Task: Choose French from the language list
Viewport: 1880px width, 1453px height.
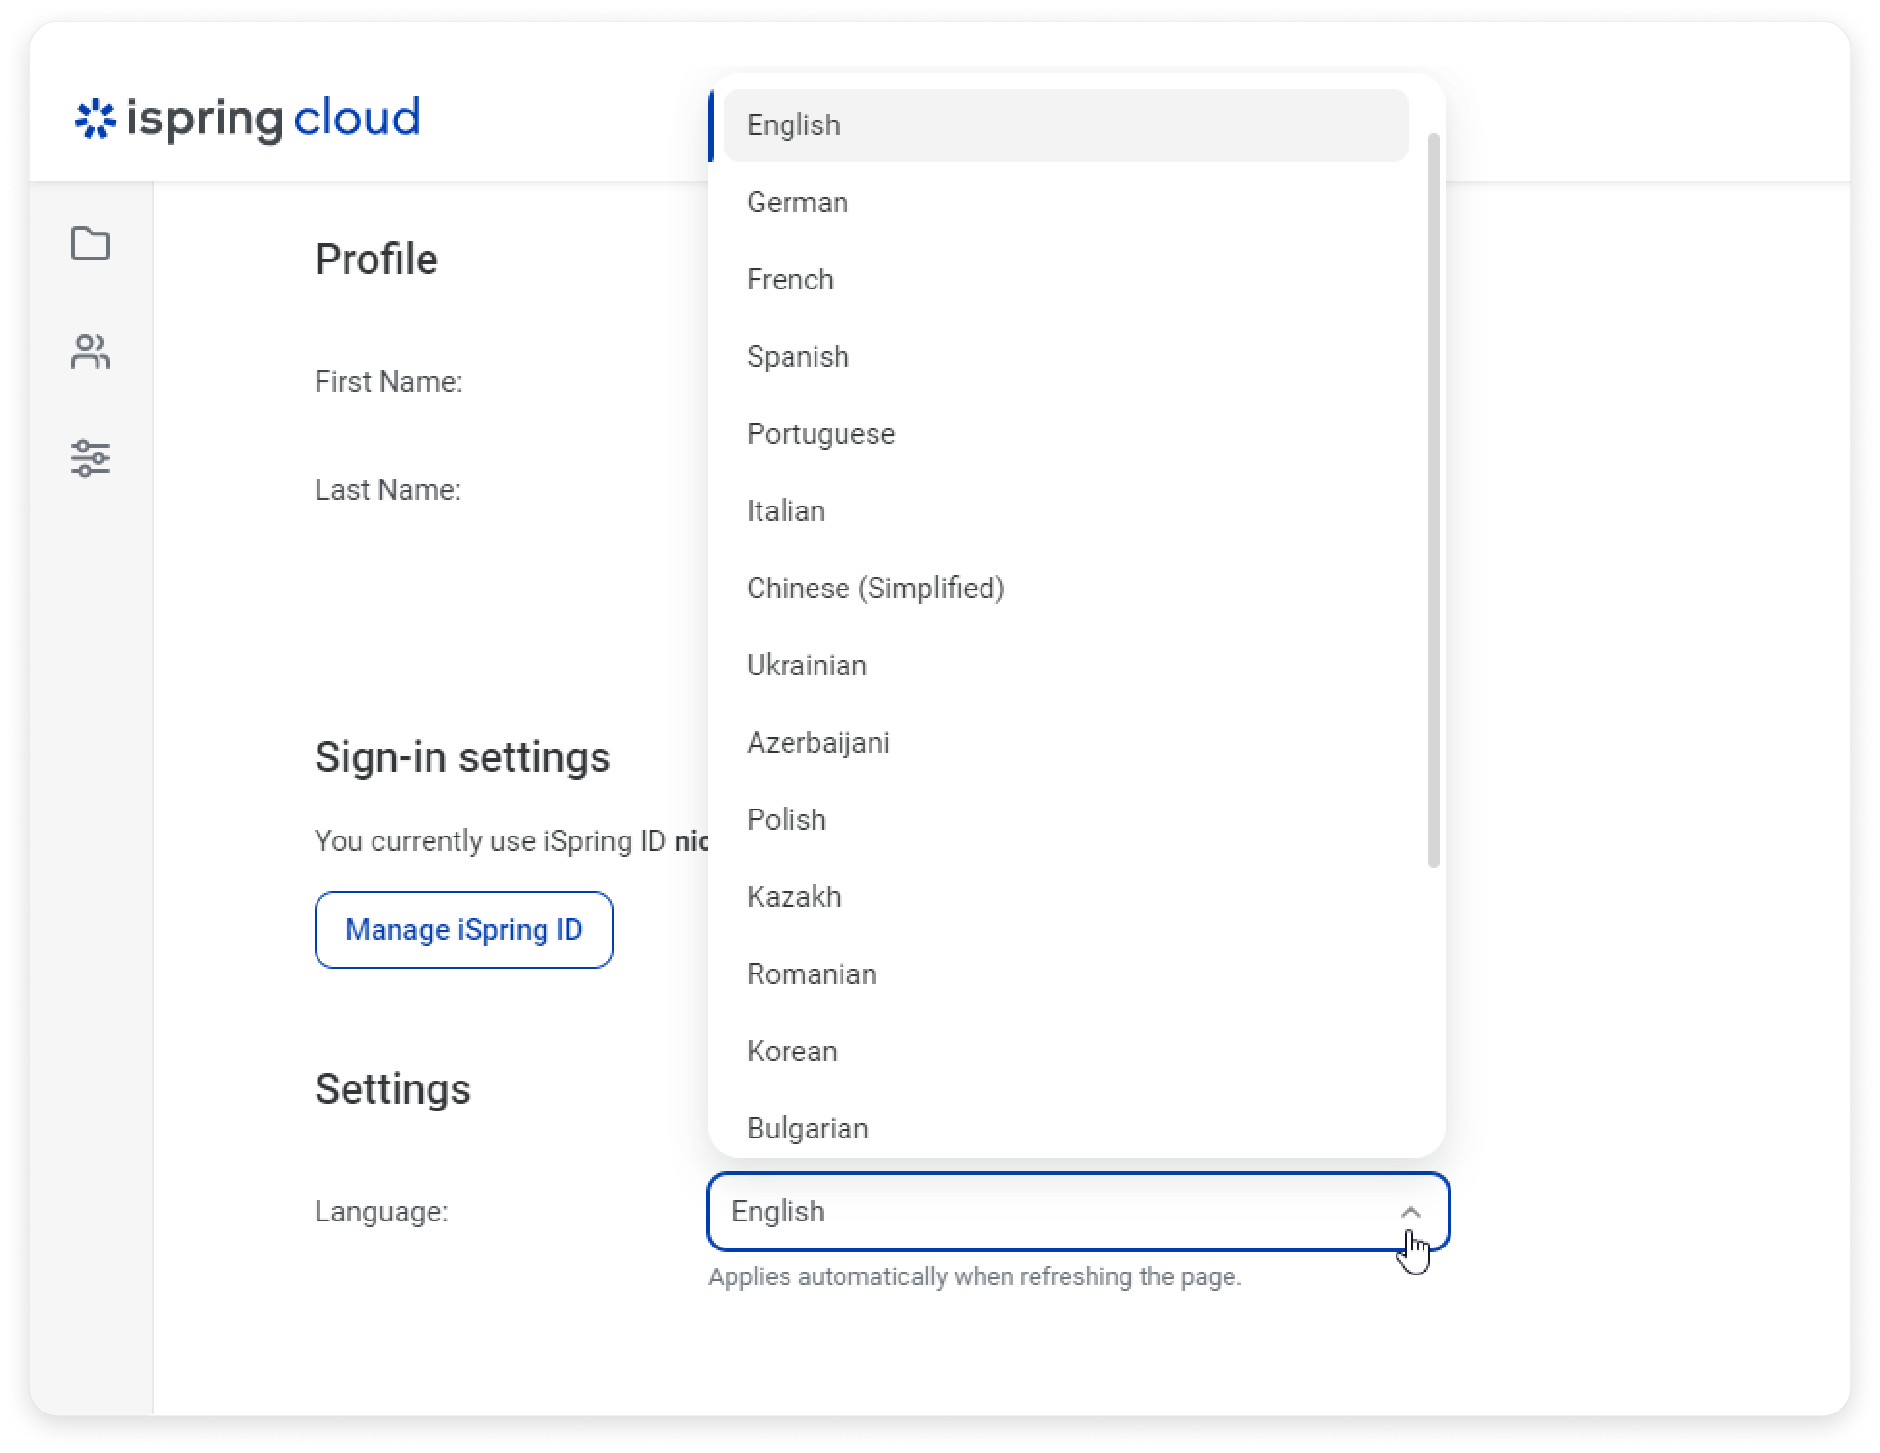Action: 1065,280
